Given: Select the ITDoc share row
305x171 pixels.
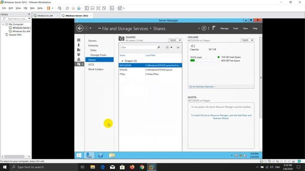Looking at the screenshot, I should click(151, 74).
